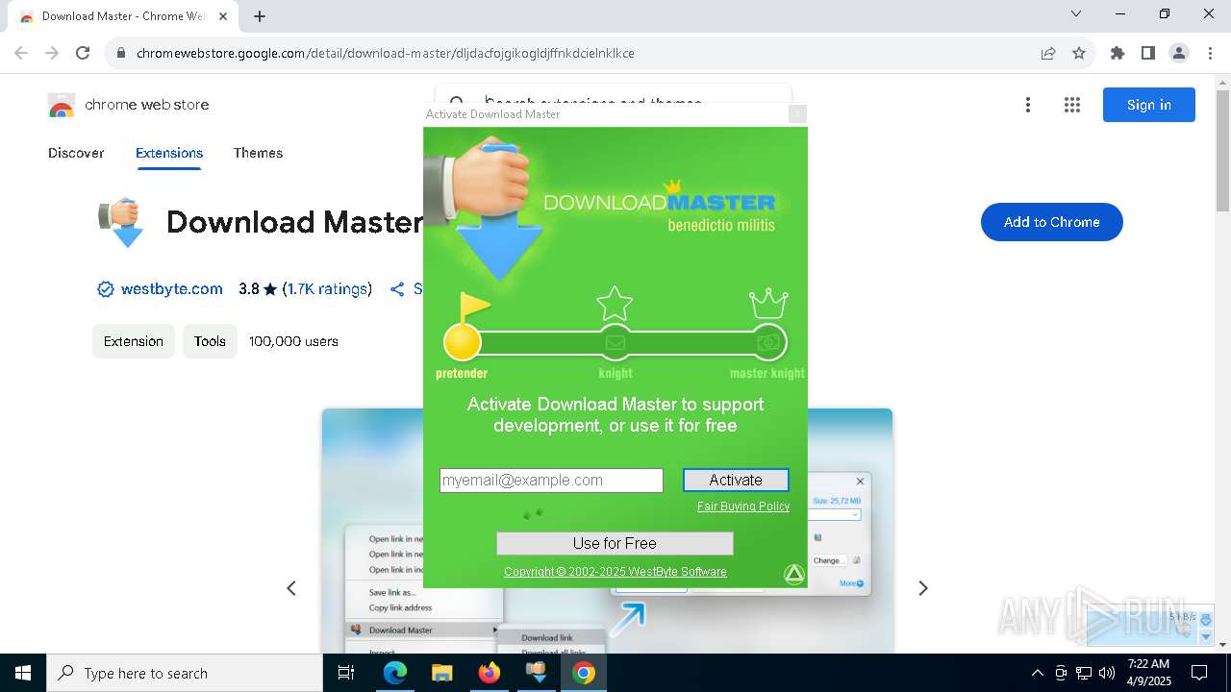The image size is (1231, 692).
Task: Open Windows Start menu
Action: coord(23,673)
